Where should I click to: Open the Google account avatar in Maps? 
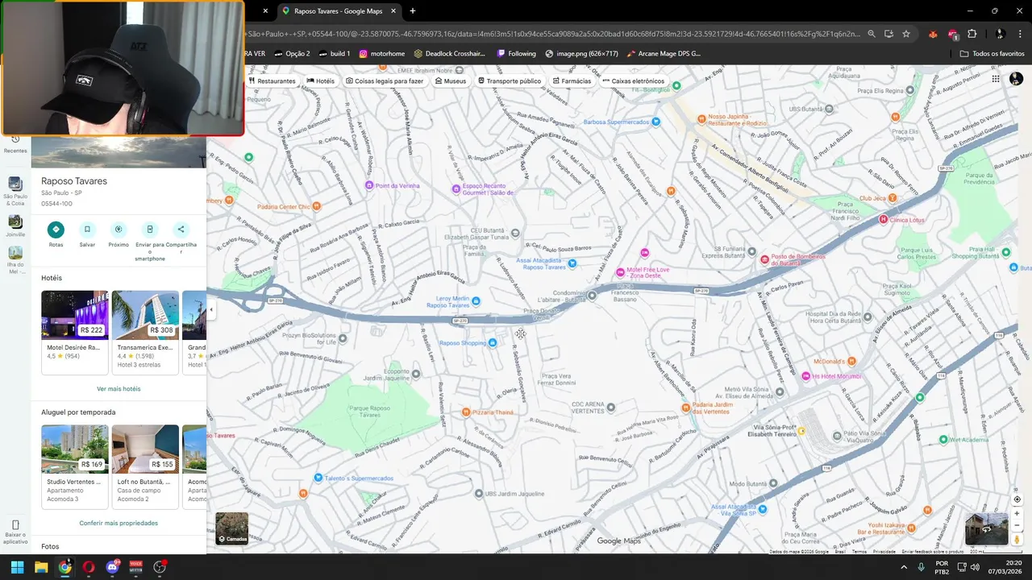pyautogui.click(x=1017, y=79)
